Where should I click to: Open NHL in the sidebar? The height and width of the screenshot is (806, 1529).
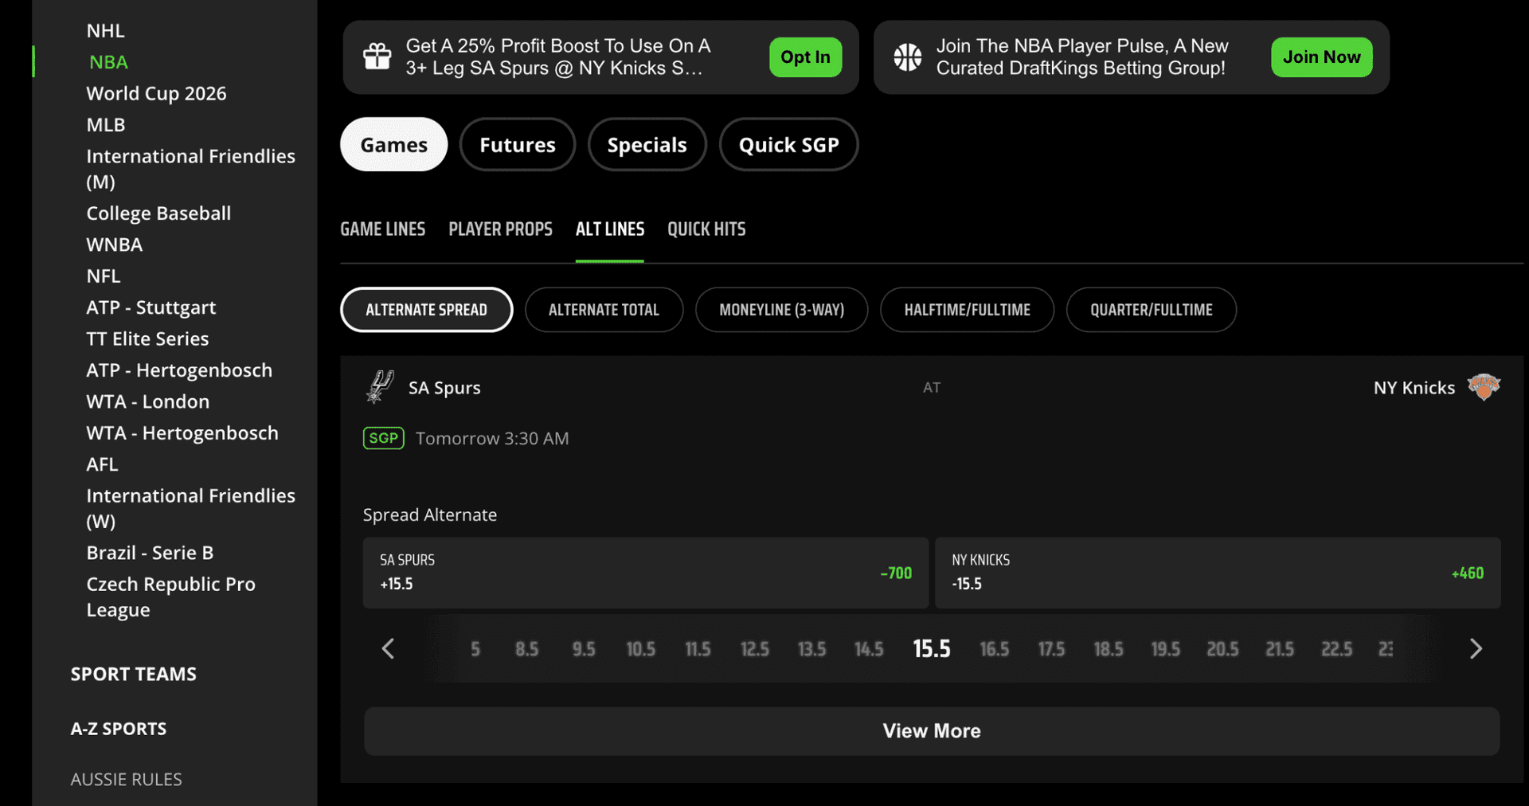click(105, 31)
